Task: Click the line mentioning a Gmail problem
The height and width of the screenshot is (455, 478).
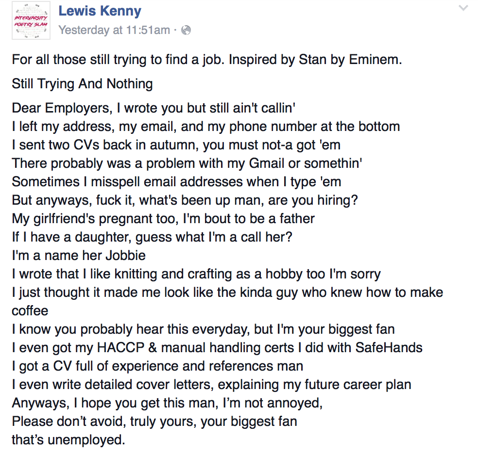Action: [x=187, y=163]
